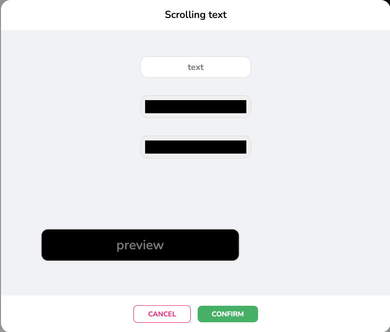Focus the field with placeholder "text"
390x332 pixels.
pos(195,67)
